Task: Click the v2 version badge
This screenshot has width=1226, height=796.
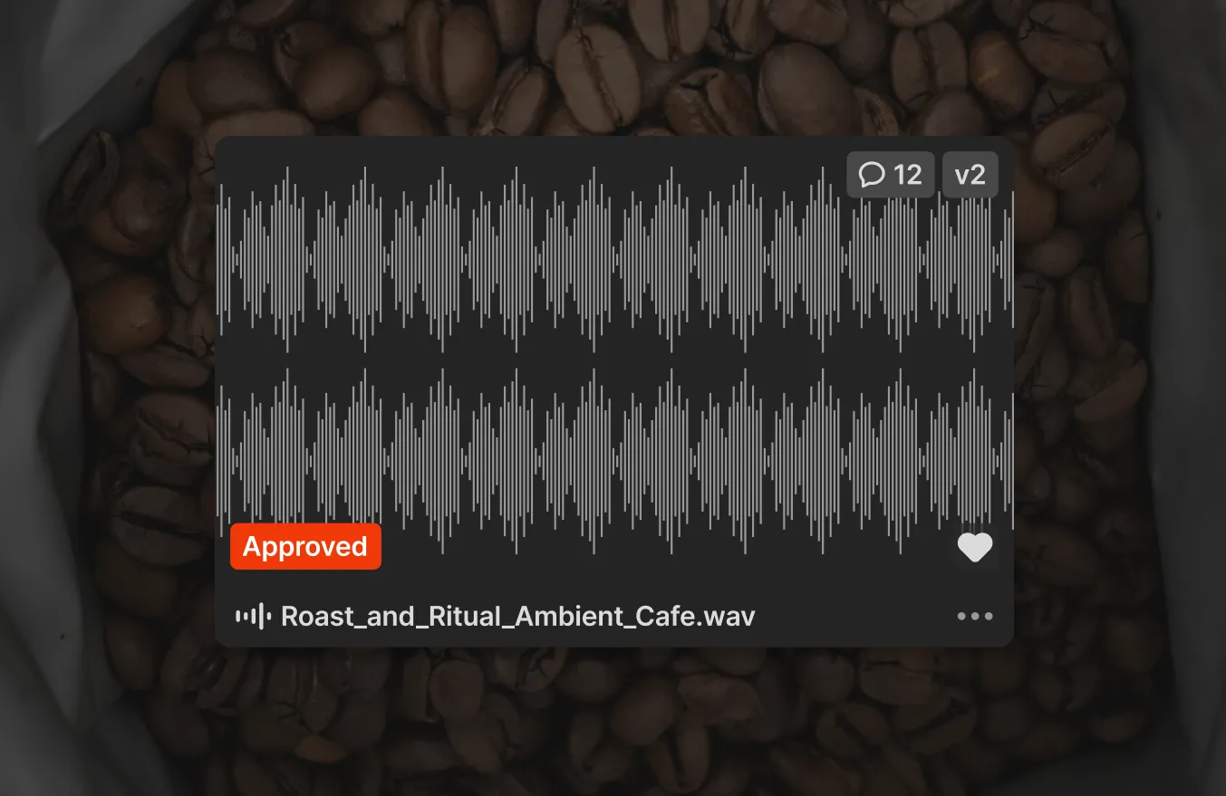Action: coord(970,174)
